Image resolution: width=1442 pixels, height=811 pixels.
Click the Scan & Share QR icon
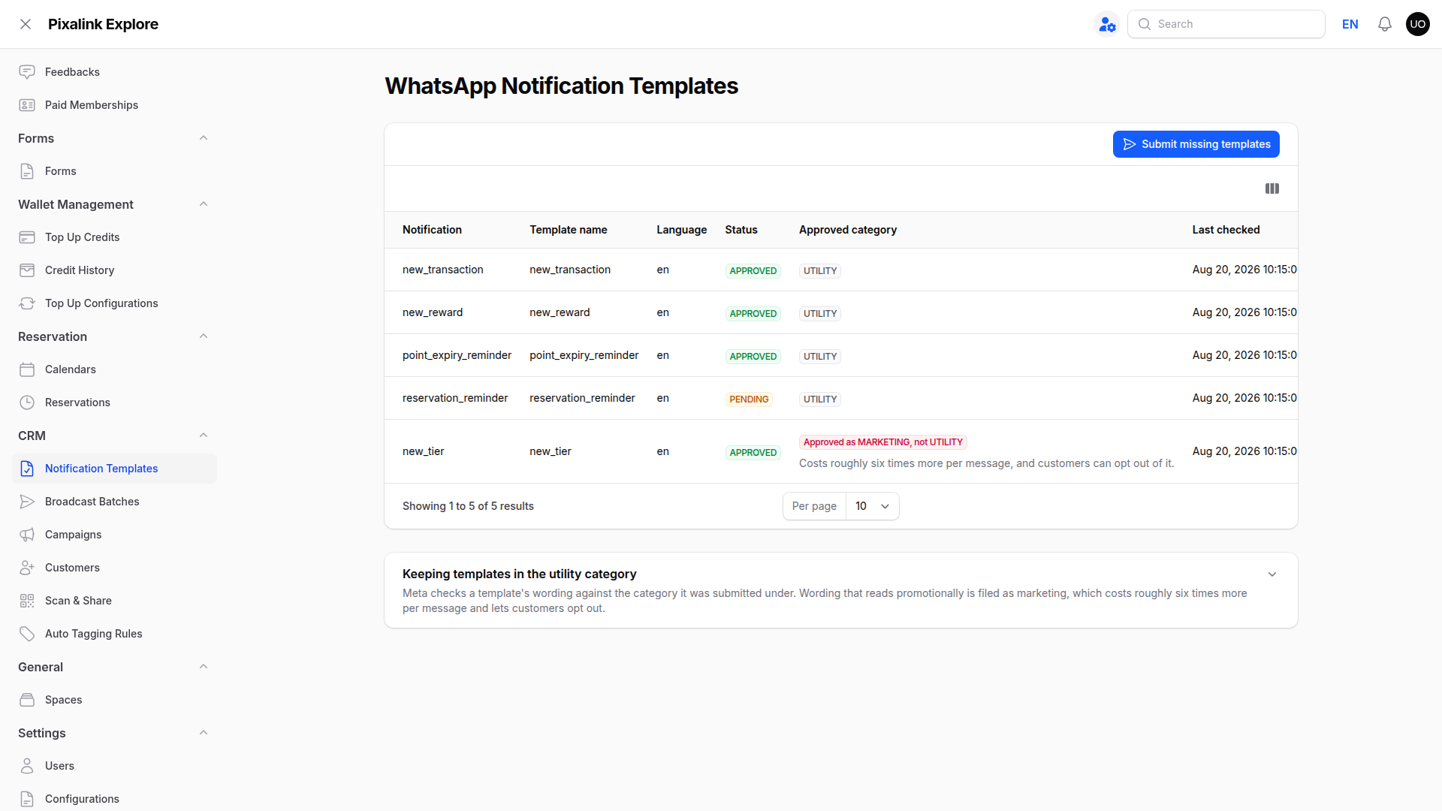(x=27, y=601)
